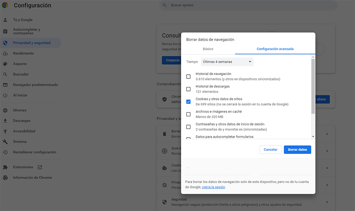Open Privacidad y seguridad section
This screenshot has height=211, width=355.
coord(31,43)
